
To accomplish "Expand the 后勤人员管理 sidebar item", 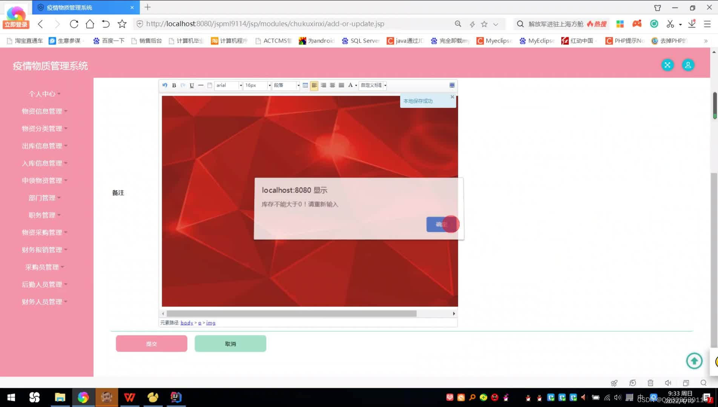I will (44, 285).
